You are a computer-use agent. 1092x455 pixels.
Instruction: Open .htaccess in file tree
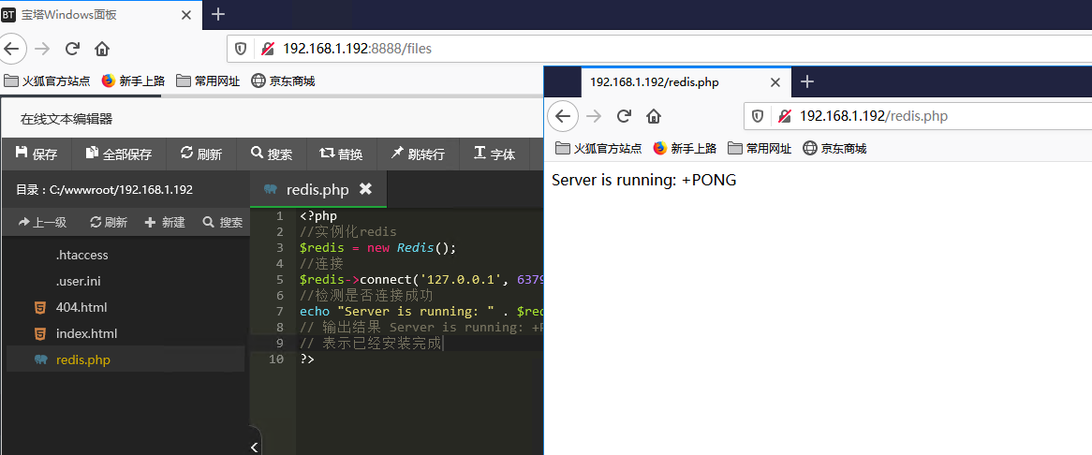coord(125,256)
